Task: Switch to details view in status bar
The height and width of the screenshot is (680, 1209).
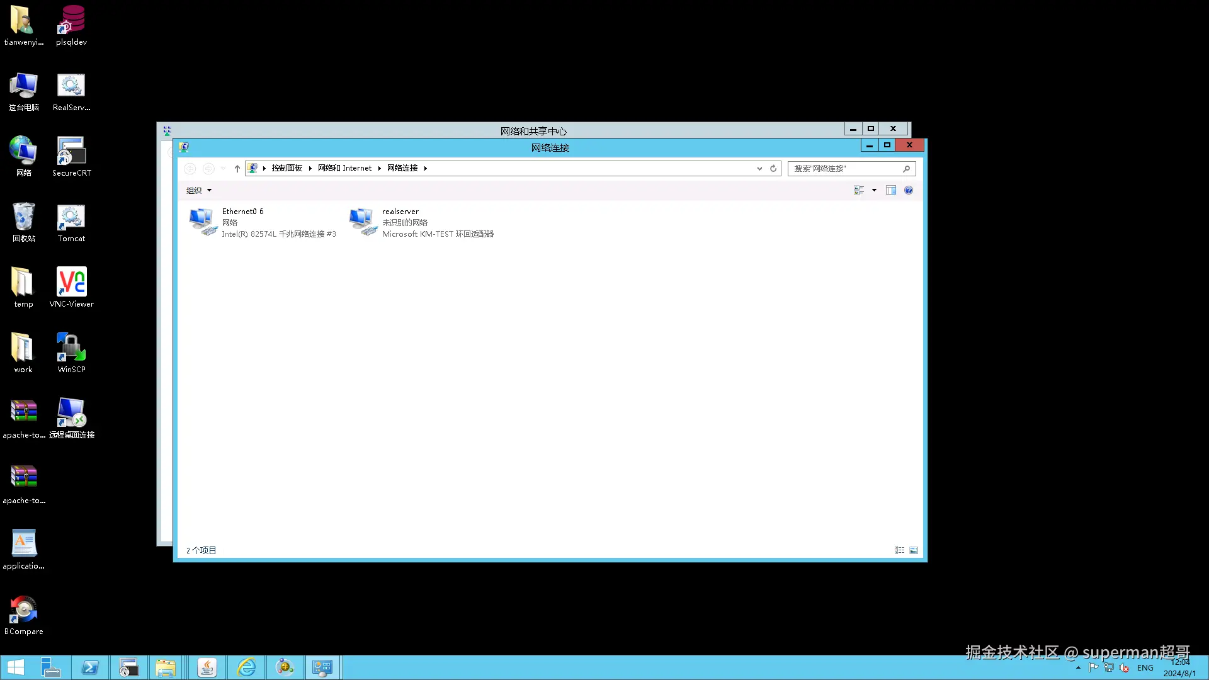Action: click(899, 550)
